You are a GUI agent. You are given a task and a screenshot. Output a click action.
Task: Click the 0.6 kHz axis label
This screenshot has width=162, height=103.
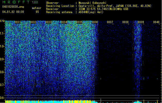pyautogui.click(x=2, y=98)
